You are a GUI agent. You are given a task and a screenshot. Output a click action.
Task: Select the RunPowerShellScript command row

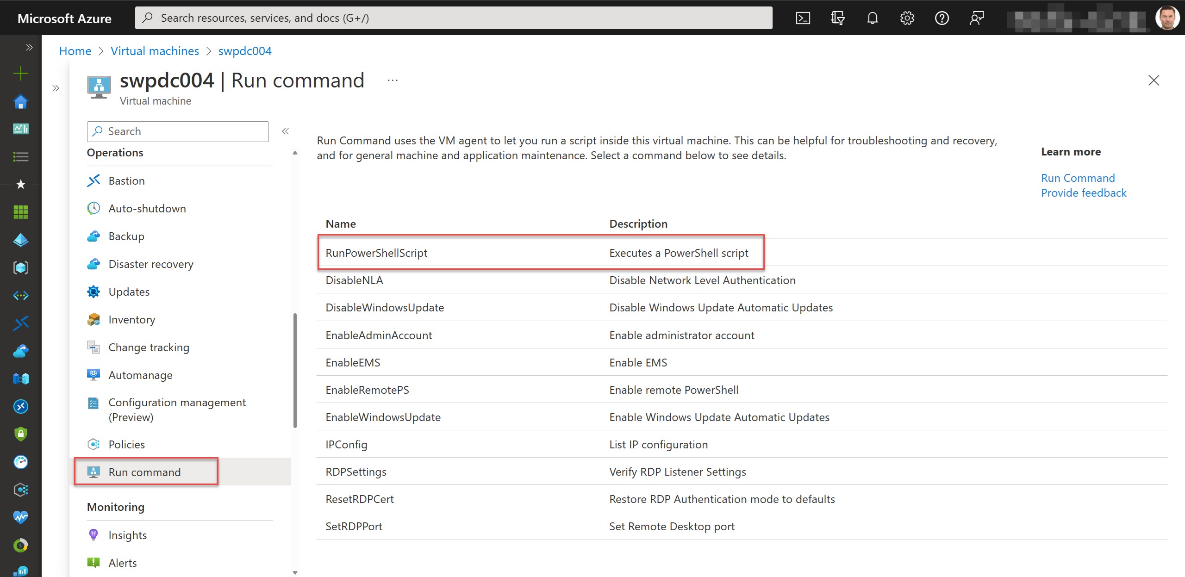tap(376, 253)
